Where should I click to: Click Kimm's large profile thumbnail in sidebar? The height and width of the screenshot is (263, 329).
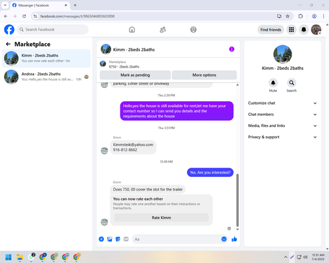click(x=282, y=54)
